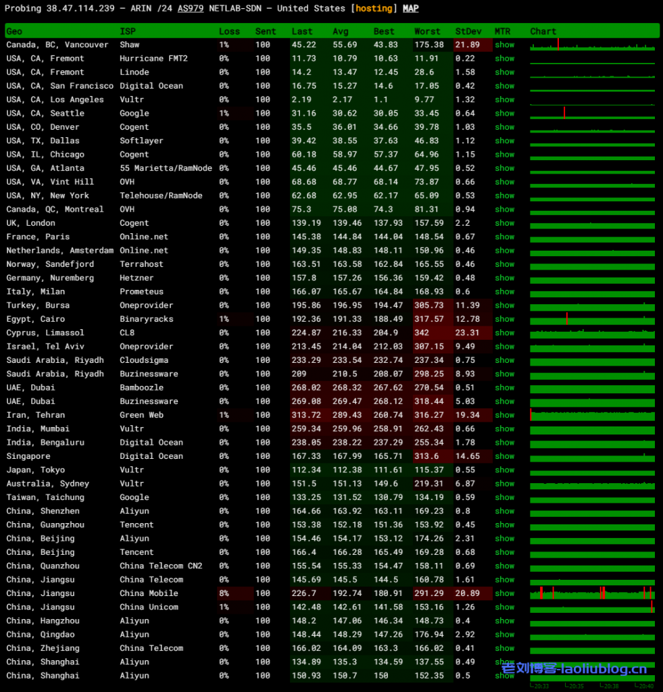Click the Worst column header
663x692 pixels.
pyautogui.click(x=427, y=31)
